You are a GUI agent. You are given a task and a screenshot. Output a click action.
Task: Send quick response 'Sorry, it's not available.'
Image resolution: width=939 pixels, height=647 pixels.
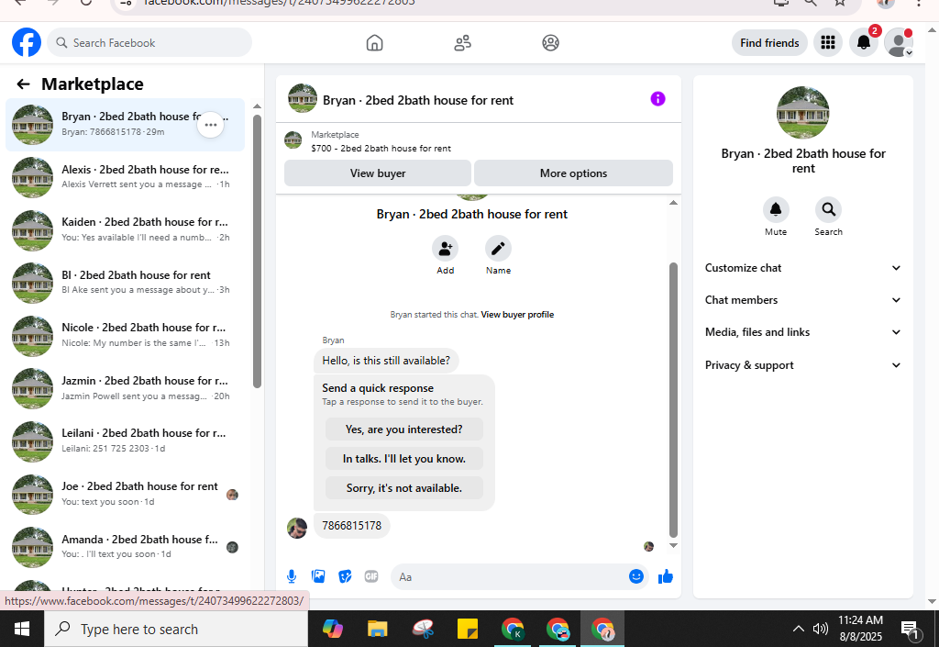coord(404,488)
